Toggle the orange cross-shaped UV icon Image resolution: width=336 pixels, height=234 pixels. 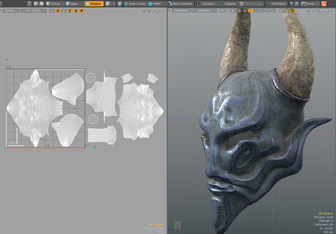point(82,11)
